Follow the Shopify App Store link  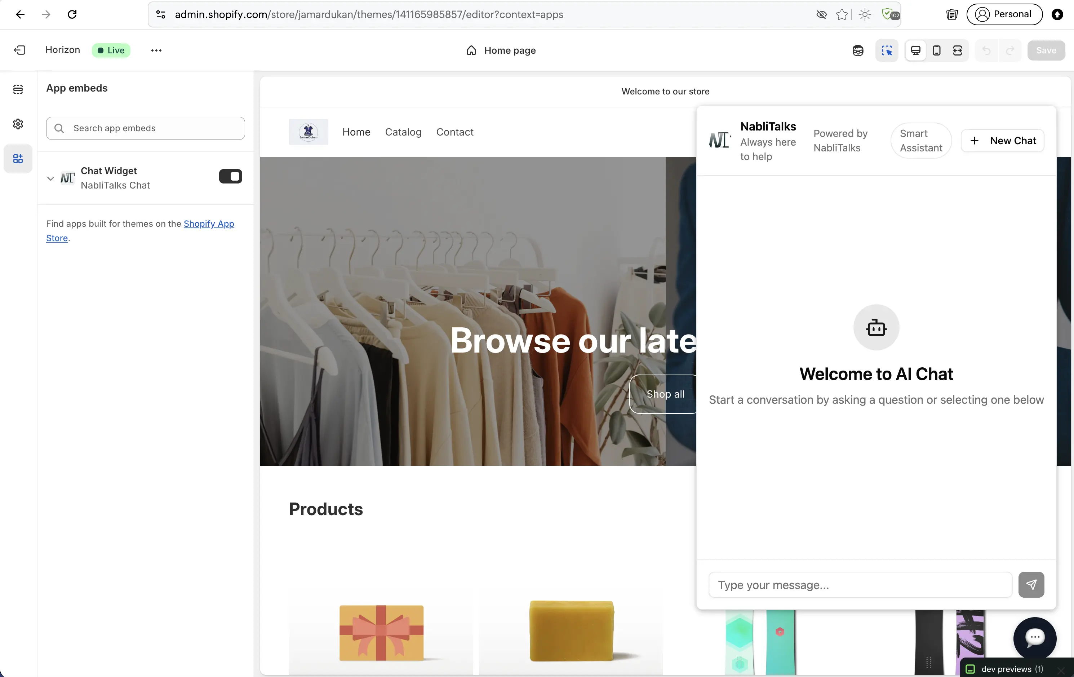click(209, 224)
